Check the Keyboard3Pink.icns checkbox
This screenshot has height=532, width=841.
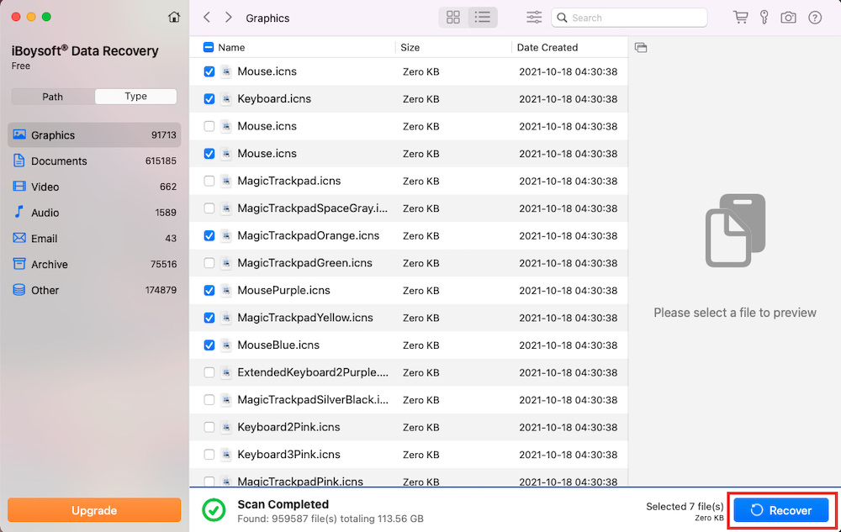pyautogui.click(x=209, y=455)
